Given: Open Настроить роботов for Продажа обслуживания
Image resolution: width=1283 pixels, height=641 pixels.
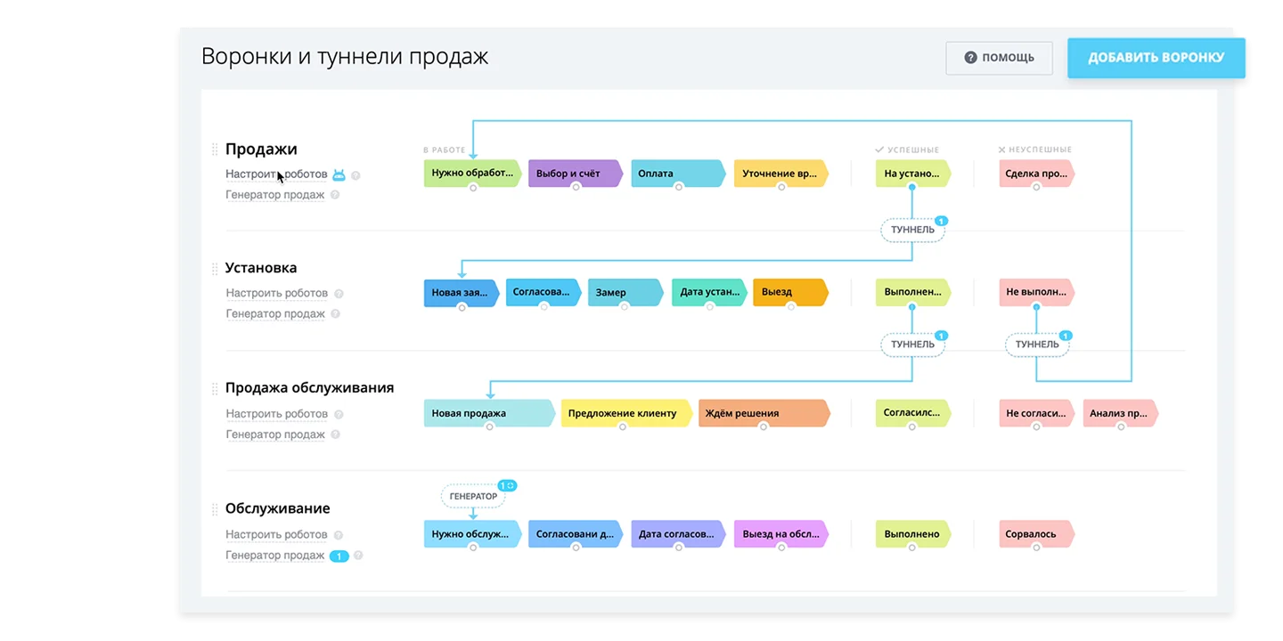Looking at the screenshot, I should coord(276,414).
